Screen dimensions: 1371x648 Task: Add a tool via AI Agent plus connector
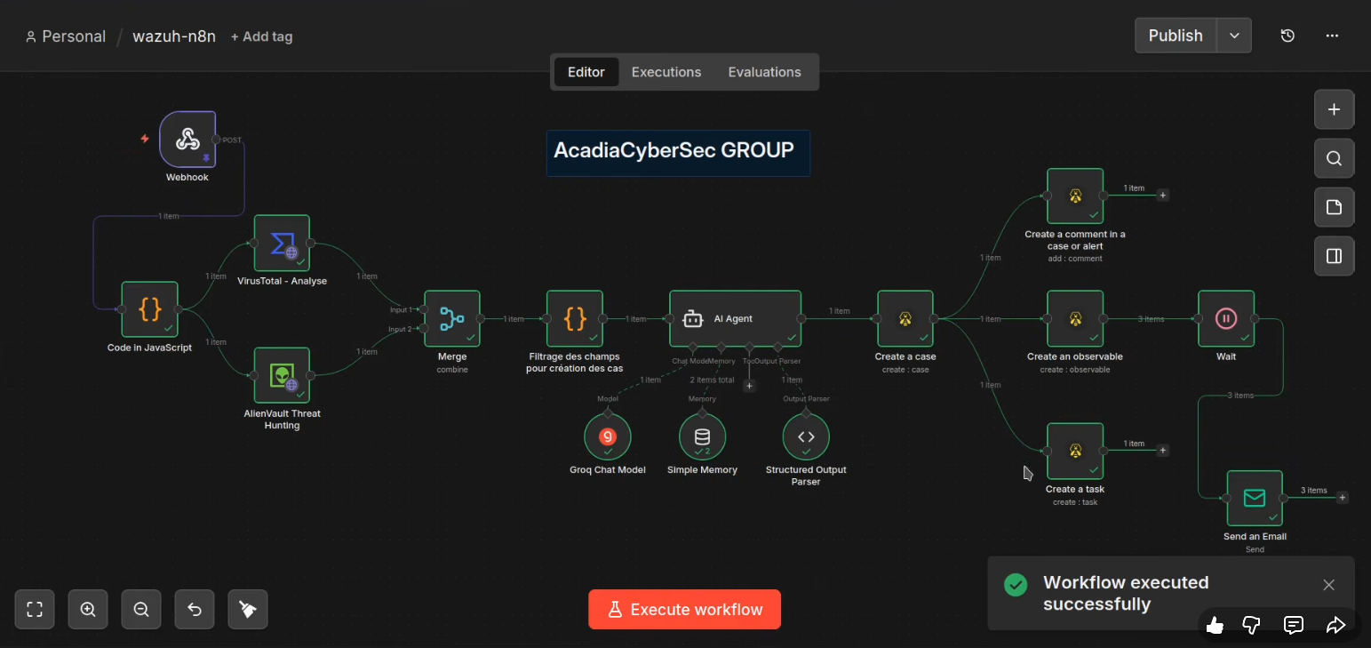tap(749, 386)
